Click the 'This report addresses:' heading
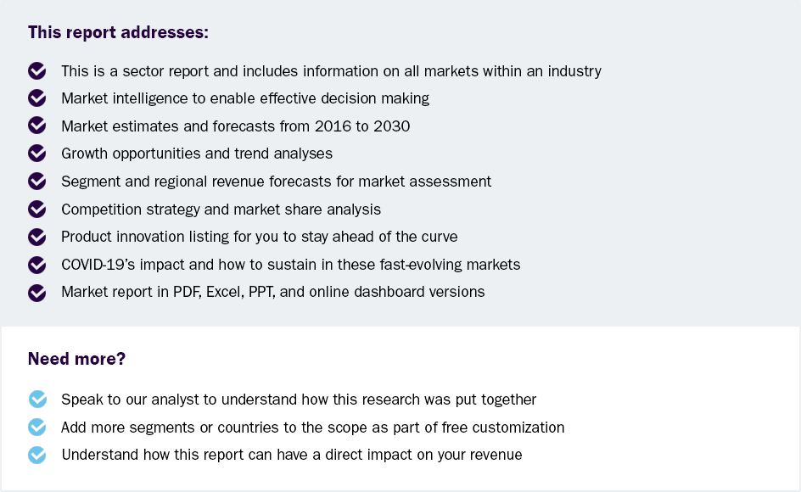Screen dimensions: 801x492 [118, 32]
